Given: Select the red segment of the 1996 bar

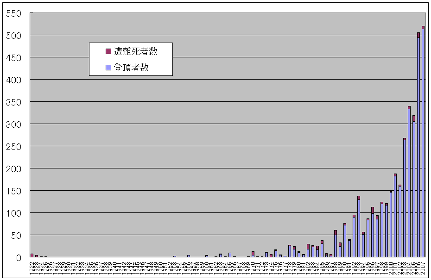Looking at the screenshot, I should (x=373, y=210).
